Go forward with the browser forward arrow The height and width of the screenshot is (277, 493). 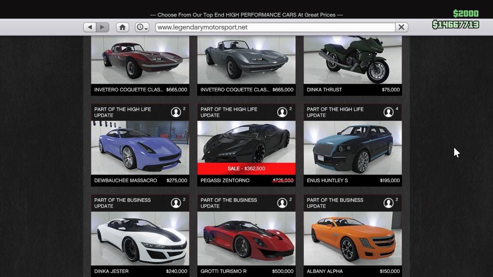103,27
